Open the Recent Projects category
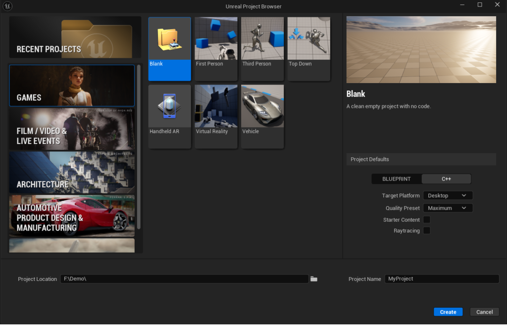This screenshot has height=326, width=507. pyautogui.click(x=75, y=38)
